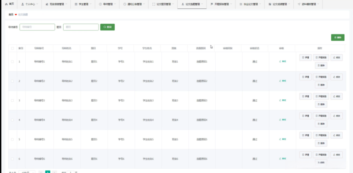Toggle the select-all header checkbox
This screenshot has width=353, height=173.
click(12, 48)
